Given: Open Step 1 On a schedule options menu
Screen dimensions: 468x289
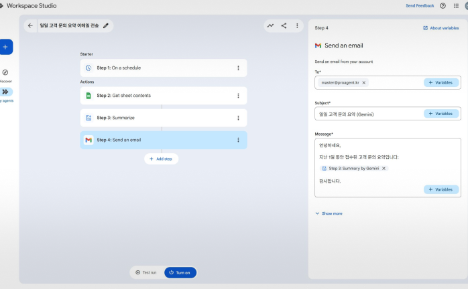Looking at the screenshot, I should [x=238, y=68].
